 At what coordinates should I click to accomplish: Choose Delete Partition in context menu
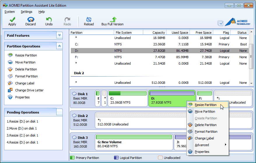(x=208, y=125)
